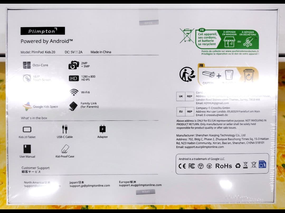
Task: Click the large crossed-out wheelie bin icon
Action: coord(187,36)
